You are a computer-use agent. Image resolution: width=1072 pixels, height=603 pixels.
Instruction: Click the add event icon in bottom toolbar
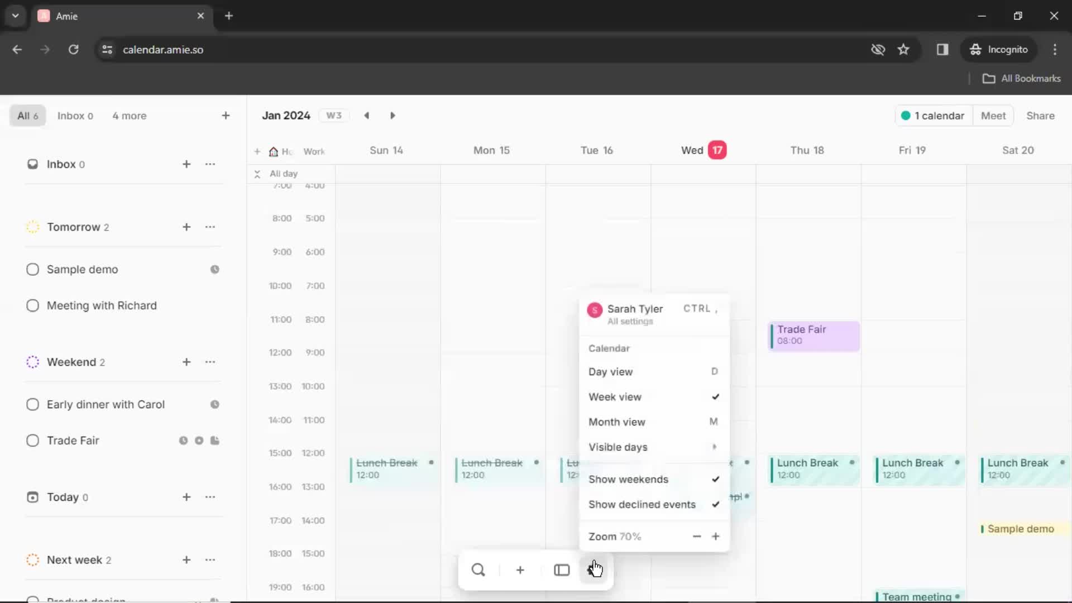[520, 569]
